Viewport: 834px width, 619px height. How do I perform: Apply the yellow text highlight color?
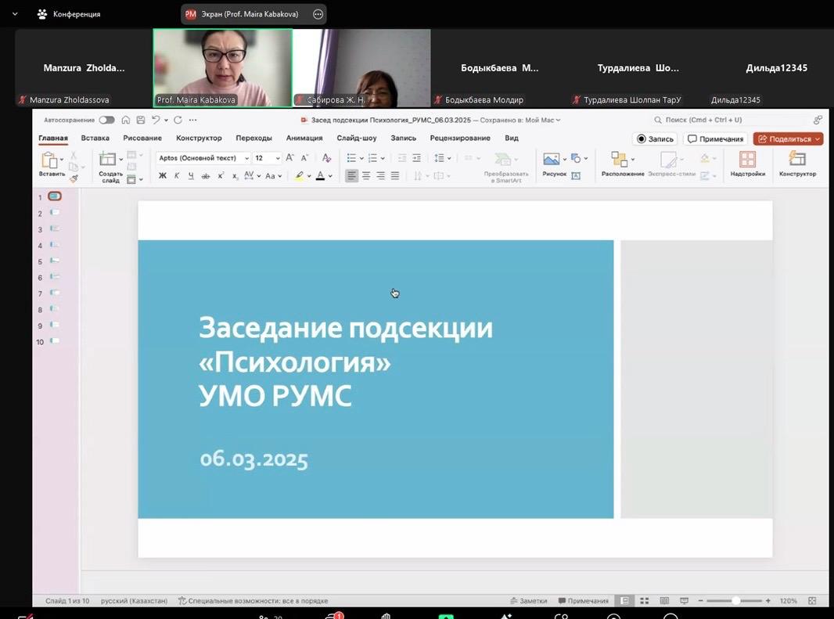click(x=300, y=175)
